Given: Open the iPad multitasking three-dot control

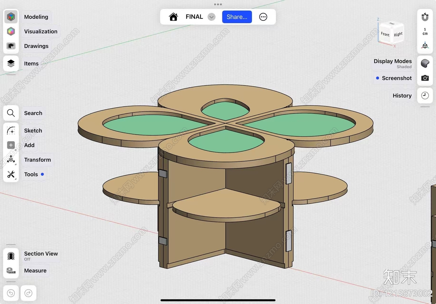Looking at the screenshot, I should coord(218,4).
